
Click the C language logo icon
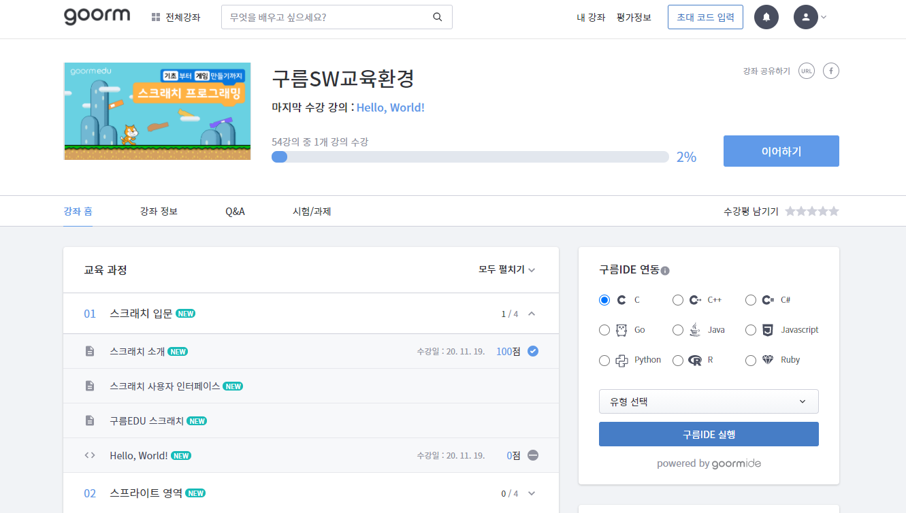coord(621,300)
